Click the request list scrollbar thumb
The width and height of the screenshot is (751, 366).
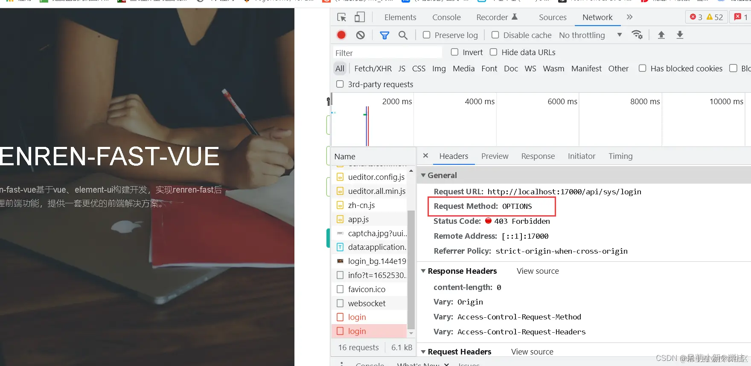pyautogui.click(x=411, y=270)
